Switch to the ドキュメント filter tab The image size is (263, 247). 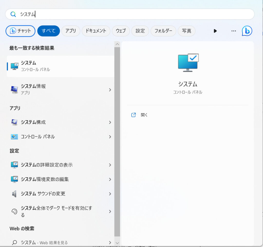96,31
